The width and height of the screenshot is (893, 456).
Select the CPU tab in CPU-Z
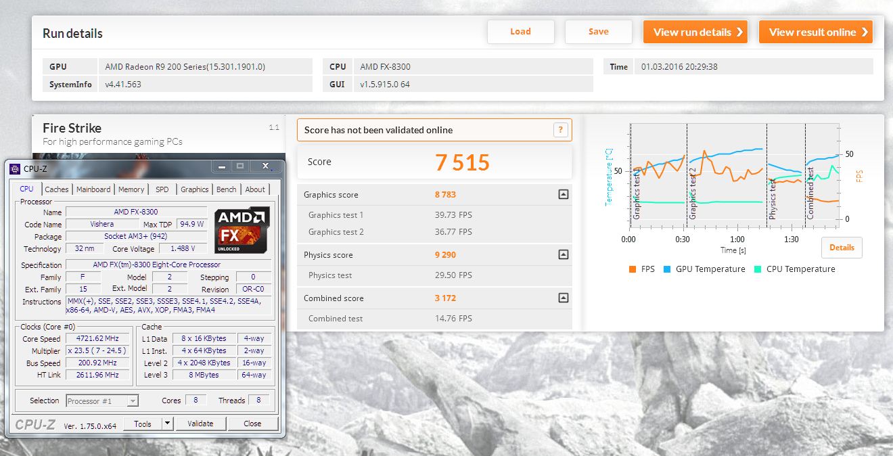27,189
